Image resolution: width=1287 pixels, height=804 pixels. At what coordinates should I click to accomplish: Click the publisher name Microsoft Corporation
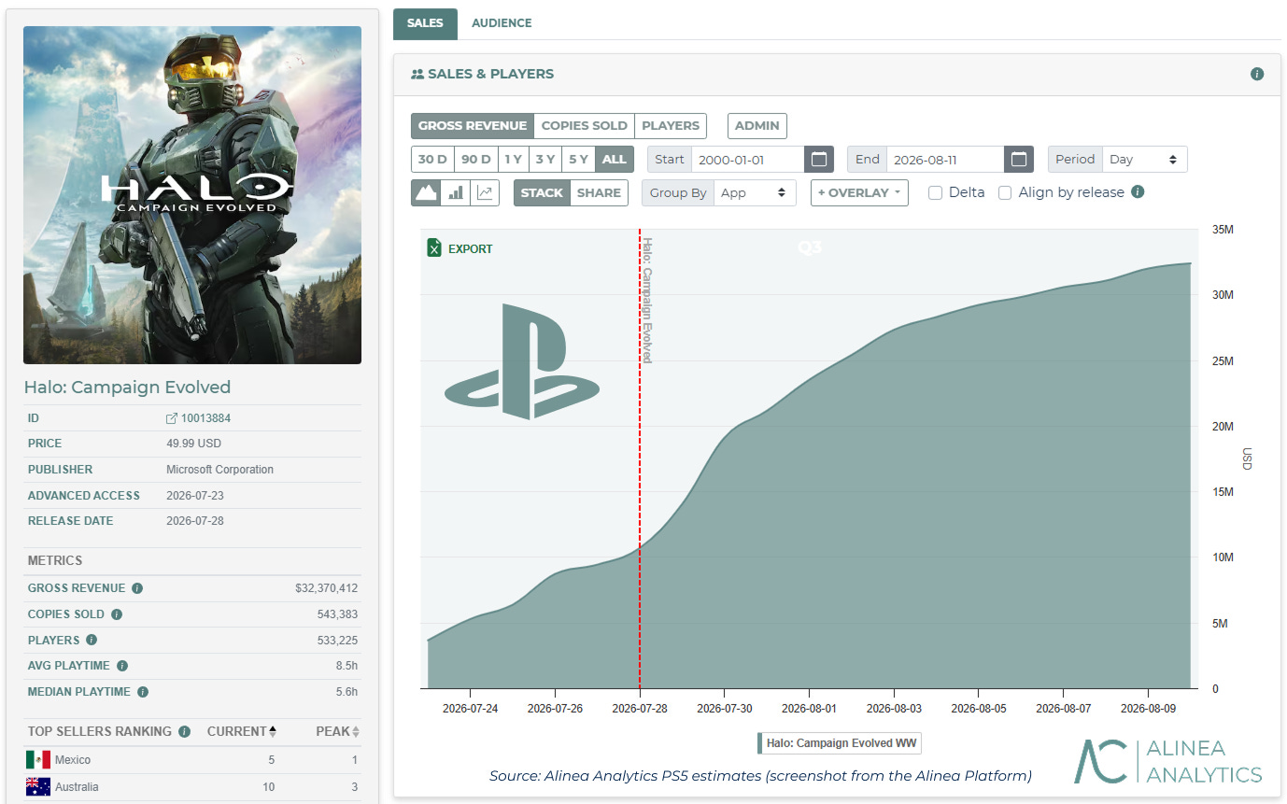pyautogui.click(x=219, y=470)
